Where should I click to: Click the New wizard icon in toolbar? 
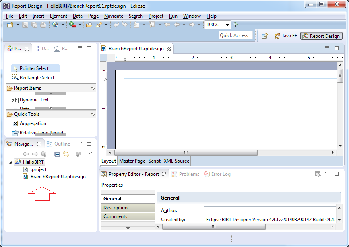(x=10, y=25)
